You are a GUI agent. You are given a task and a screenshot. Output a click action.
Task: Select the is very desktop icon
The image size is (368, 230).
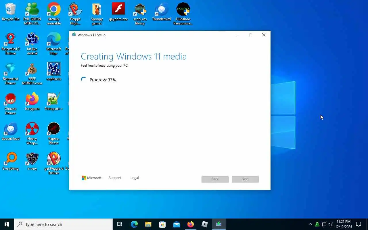point(32,161)
